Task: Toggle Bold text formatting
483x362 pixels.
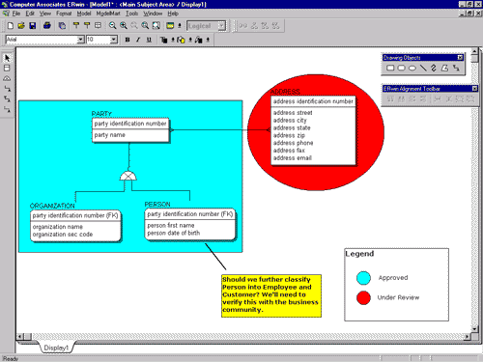Action: [x=128, y=40]
